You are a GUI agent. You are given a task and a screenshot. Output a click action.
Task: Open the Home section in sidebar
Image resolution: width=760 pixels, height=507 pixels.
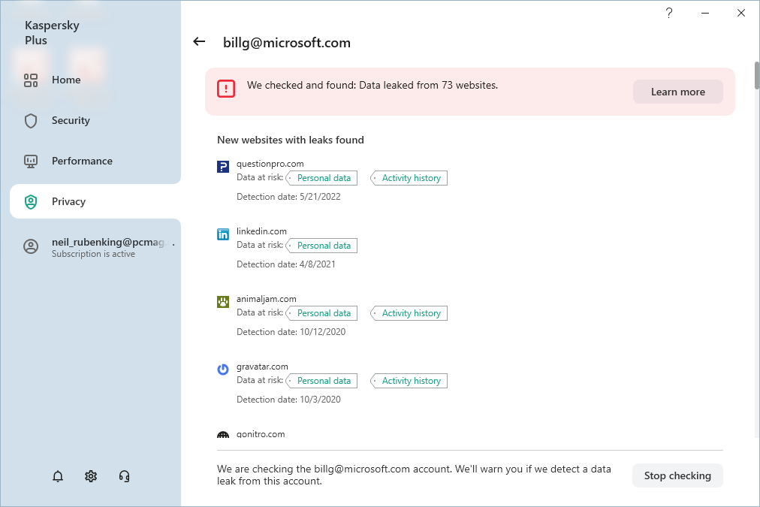point(66,80)
